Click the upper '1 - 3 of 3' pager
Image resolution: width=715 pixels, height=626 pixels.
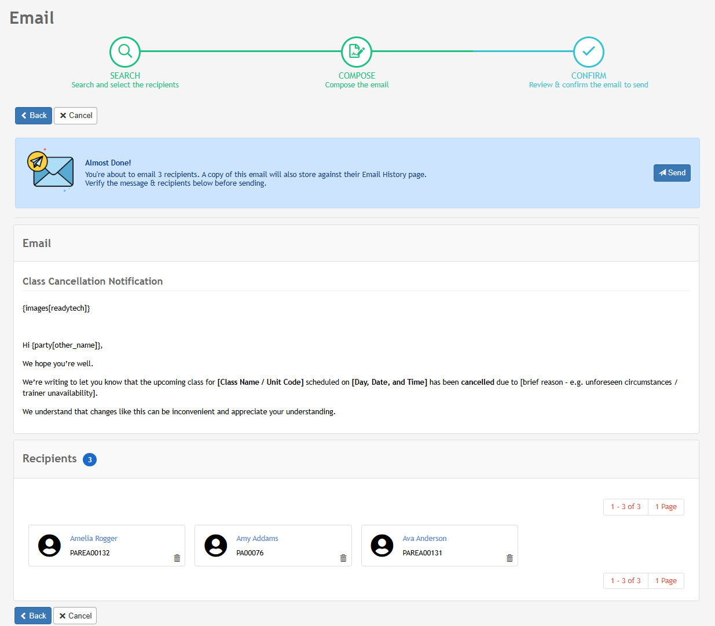pos(626,507)
